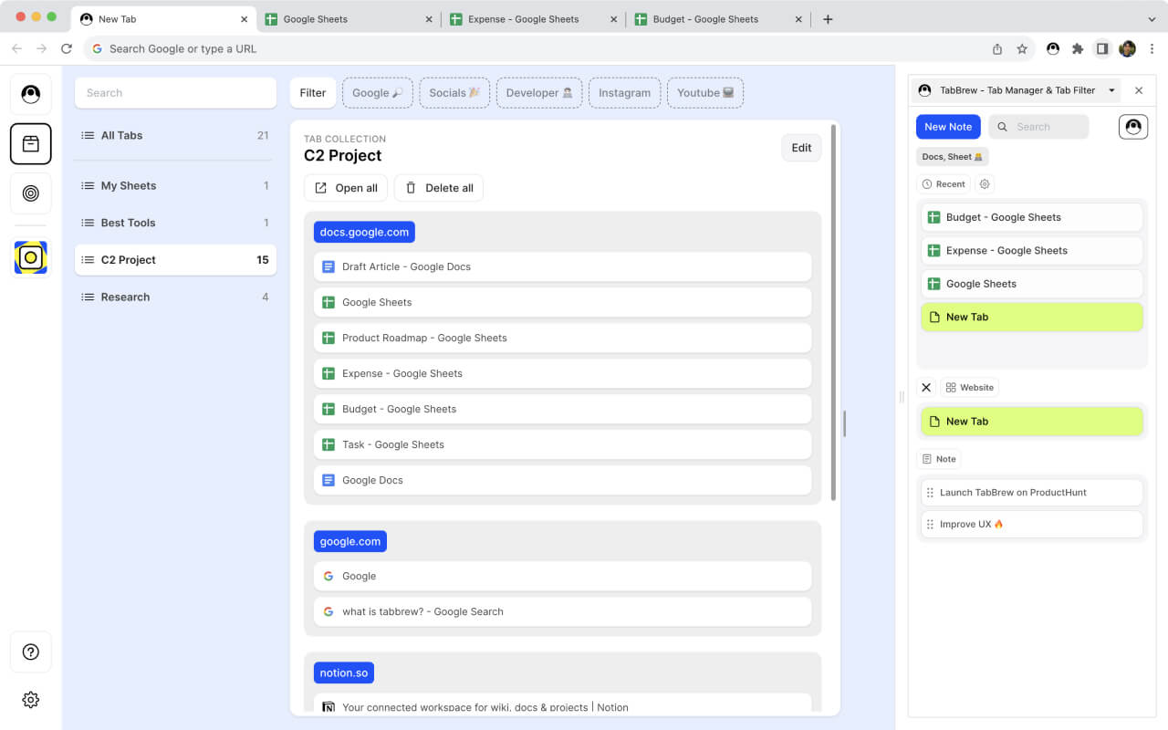Select the rings target icon in the sidebar
The image size is (1168, 730).
tap(31, 193)
